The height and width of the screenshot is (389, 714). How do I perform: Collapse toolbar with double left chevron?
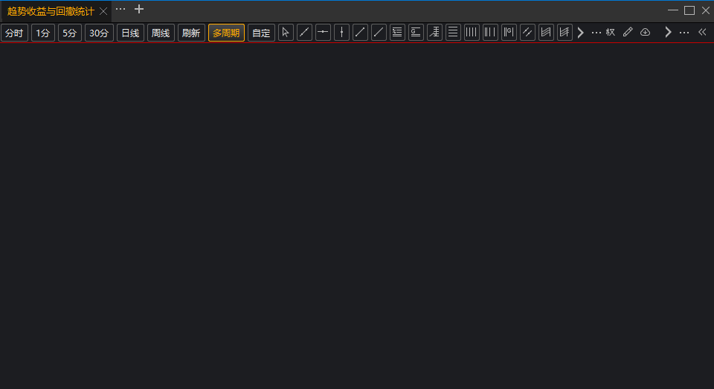pyautogui.click(x=701, y=33)
